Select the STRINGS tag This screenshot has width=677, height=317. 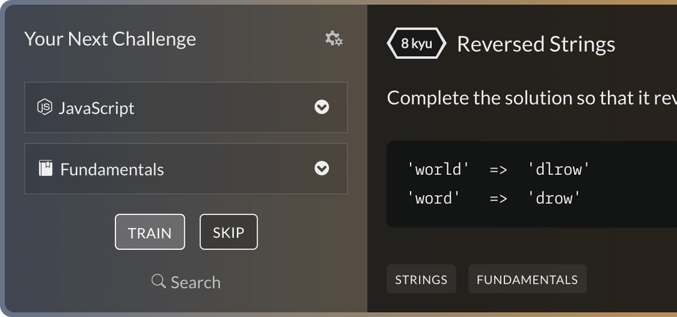tap(421, 279)
